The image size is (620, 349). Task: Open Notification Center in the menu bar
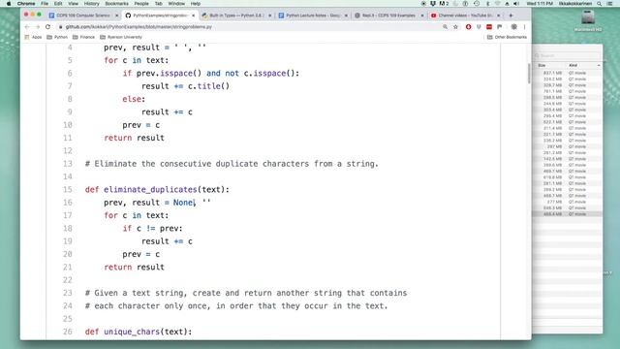coord(610,4)
